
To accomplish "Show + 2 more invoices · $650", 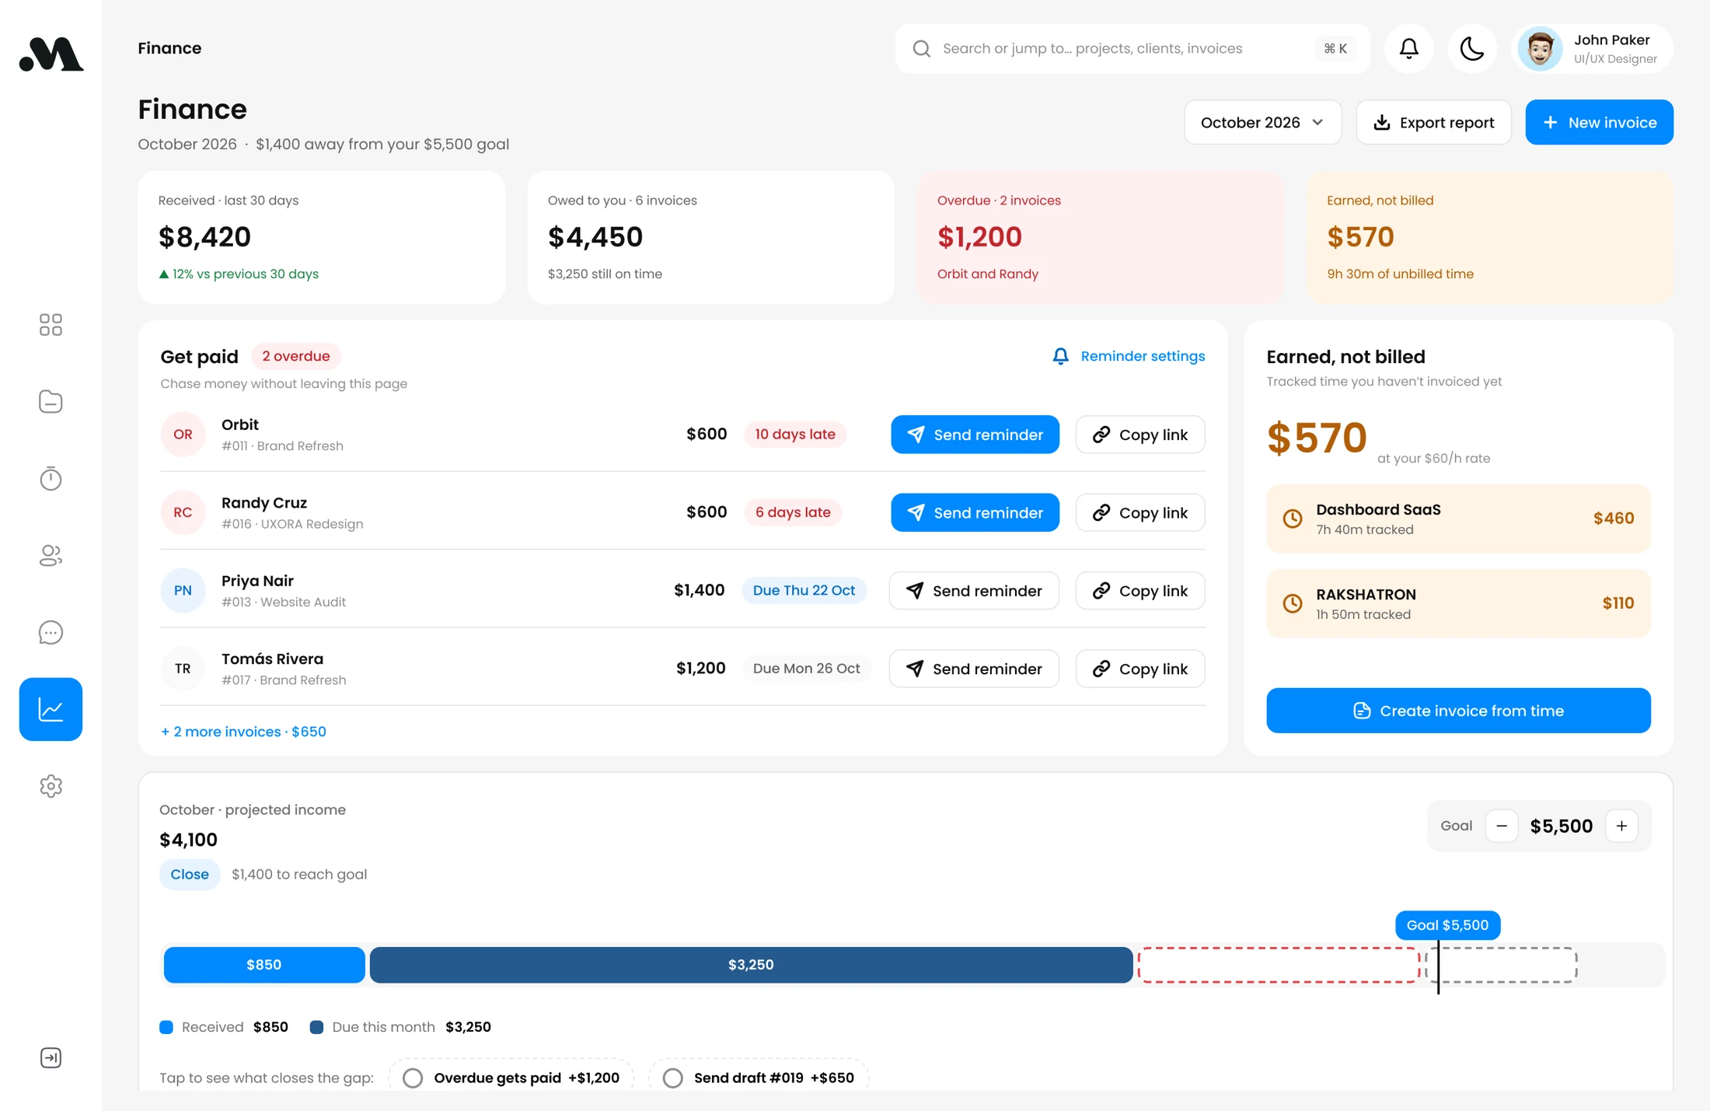I will tap(243, 732).
